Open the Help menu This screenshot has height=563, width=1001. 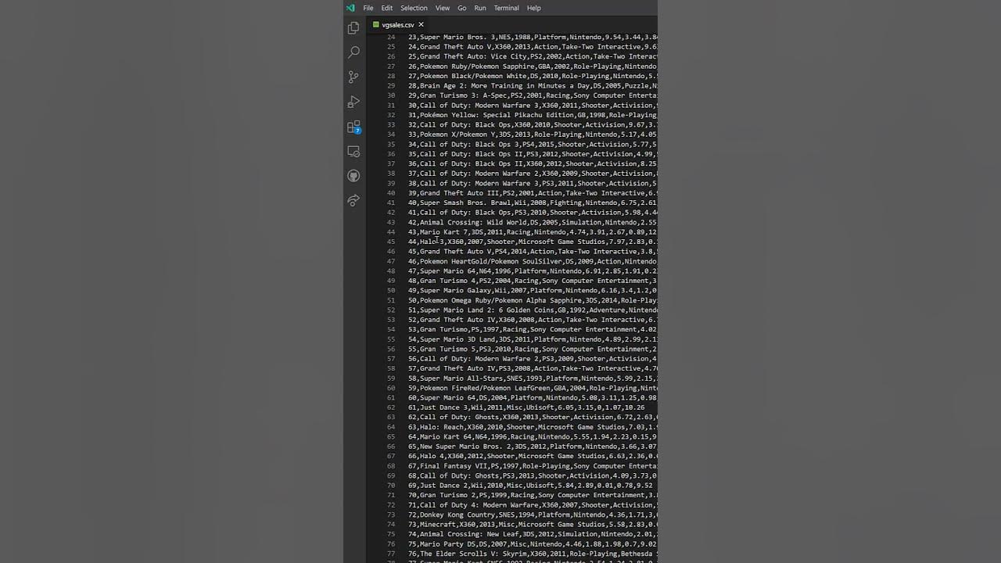pos(534,8)
